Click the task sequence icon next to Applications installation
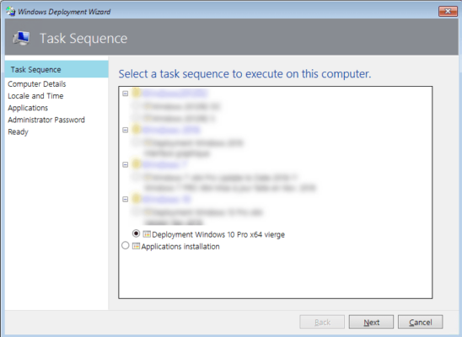 (136, 246)
